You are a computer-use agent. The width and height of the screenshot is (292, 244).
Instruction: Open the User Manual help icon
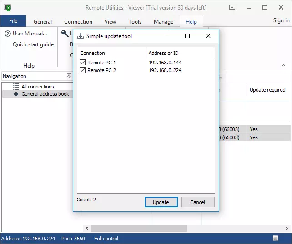pos(8,34)
